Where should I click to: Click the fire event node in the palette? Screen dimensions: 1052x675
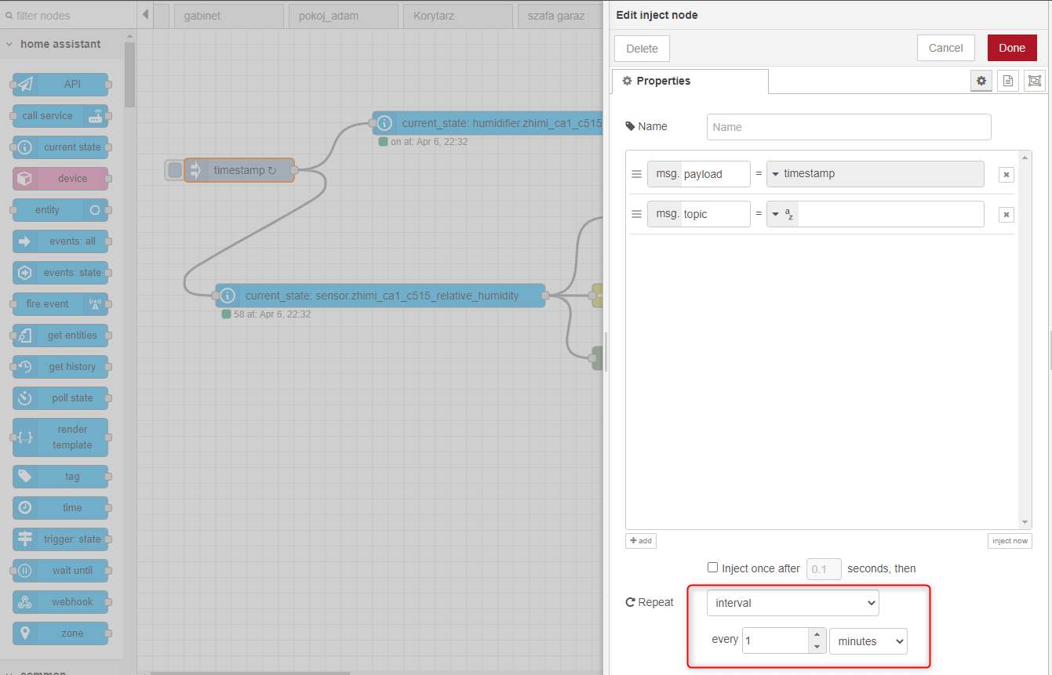pyautogui.click(x=60, y=303)
